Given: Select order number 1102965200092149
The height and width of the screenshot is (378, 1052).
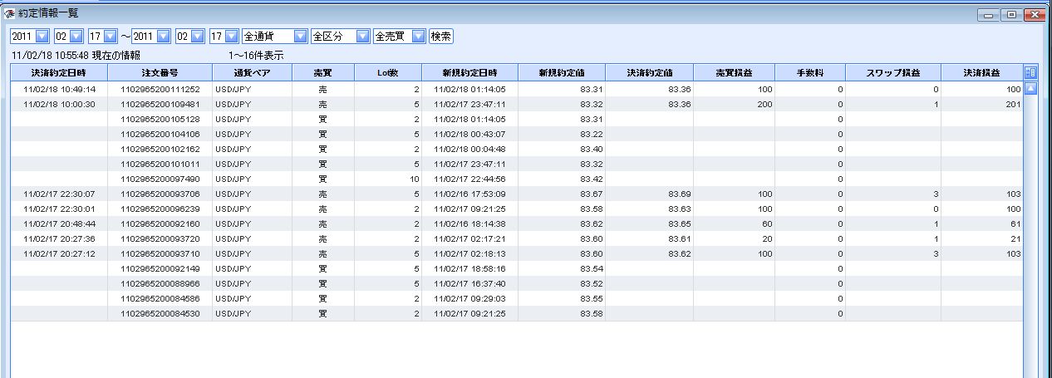Looking at the screenshot, I should [160, 268].
